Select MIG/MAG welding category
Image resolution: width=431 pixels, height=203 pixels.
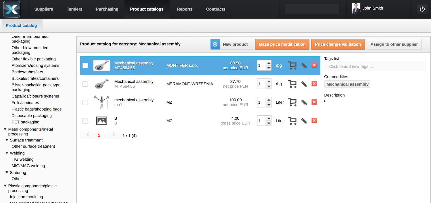pos(28,166)
